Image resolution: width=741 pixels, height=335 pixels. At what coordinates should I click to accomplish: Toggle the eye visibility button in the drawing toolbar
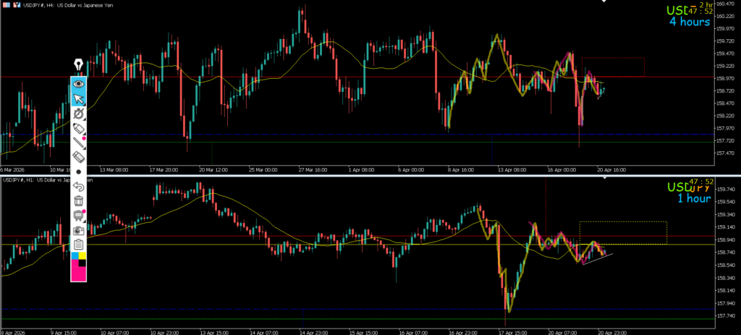point(78,84)
